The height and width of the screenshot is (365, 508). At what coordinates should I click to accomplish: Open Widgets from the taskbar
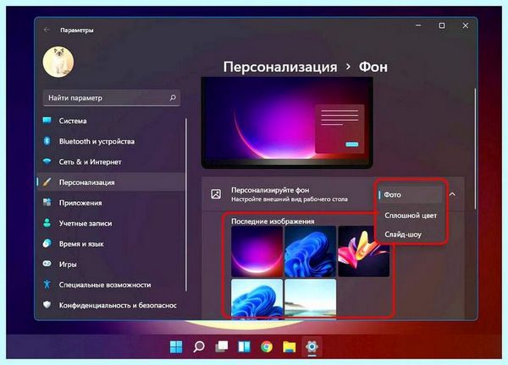pos(244,347)
